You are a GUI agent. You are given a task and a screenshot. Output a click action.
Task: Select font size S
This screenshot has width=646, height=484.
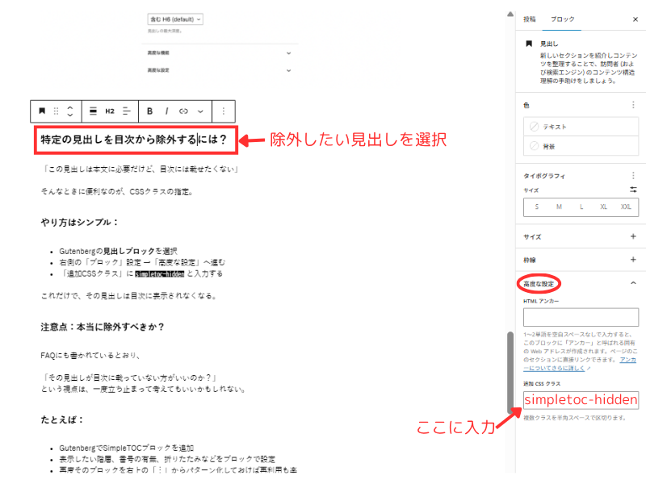536,207
